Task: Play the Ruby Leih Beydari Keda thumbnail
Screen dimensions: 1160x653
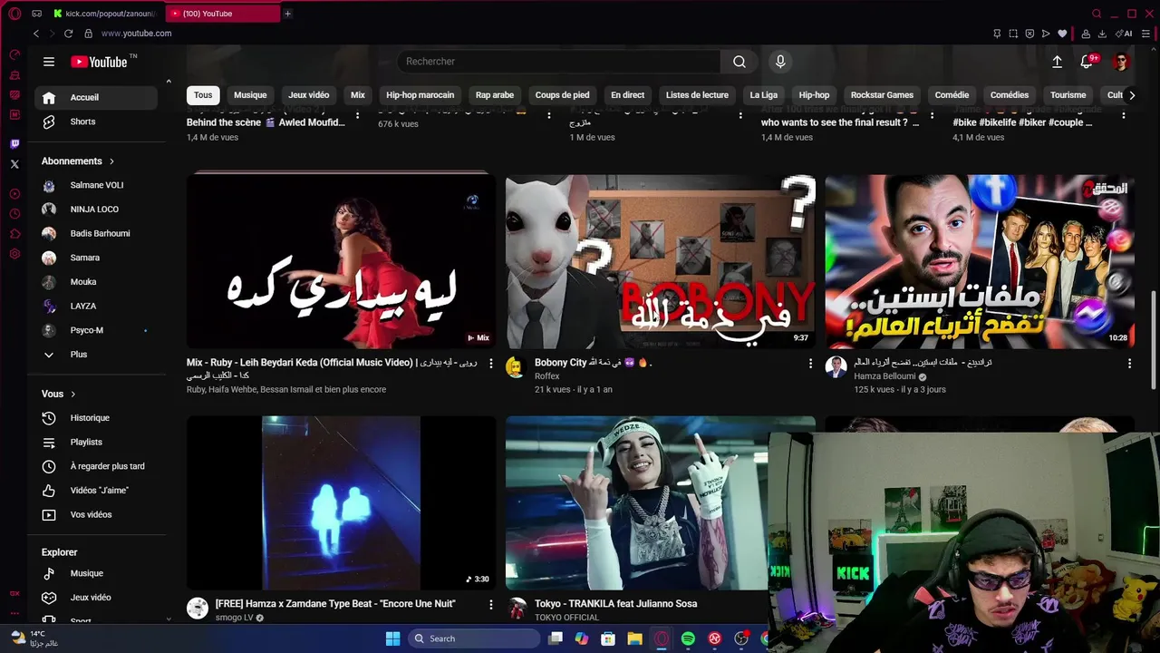Action: (341, 262)
